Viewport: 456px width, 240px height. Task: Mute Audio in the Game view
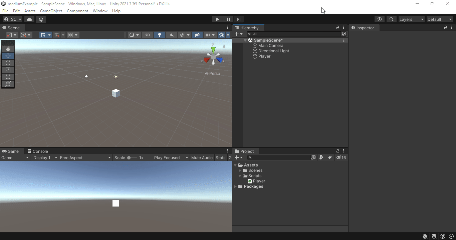pyautogui.click(x=202, y=158)
